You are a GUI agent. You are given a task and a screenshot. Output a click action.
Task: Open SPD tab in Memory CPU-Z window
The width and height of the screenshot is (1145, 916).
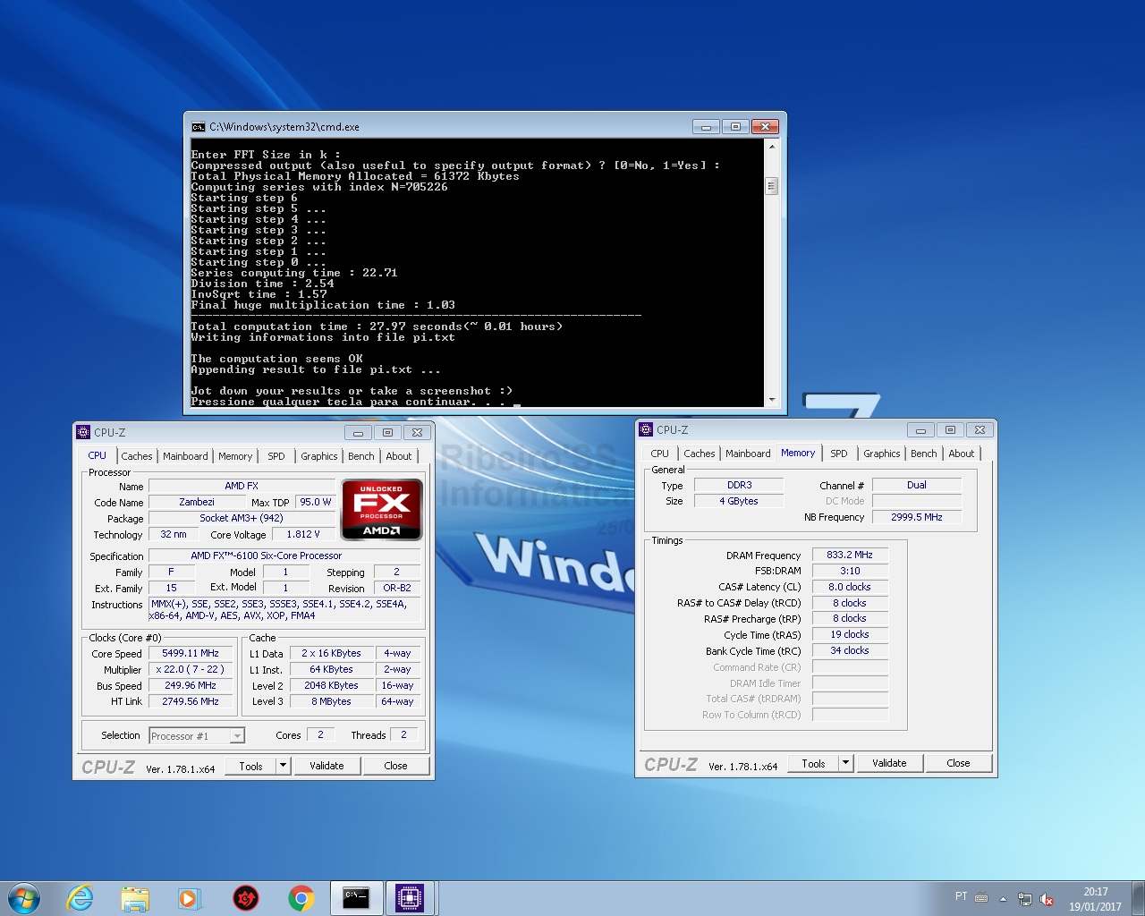839,454
